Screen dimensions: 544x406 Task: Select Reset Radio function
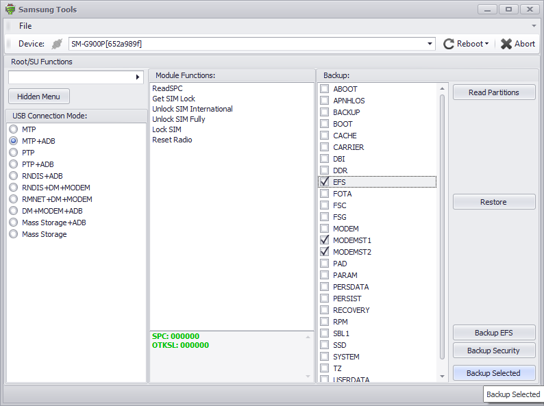[172, 140]
